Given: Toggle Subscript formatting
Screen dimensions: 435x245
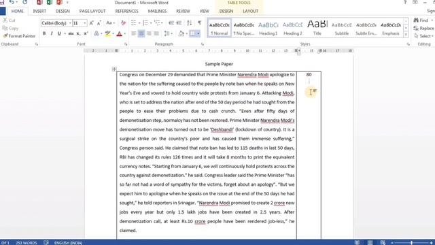Looking at the screenshot, I should (79, 33).
